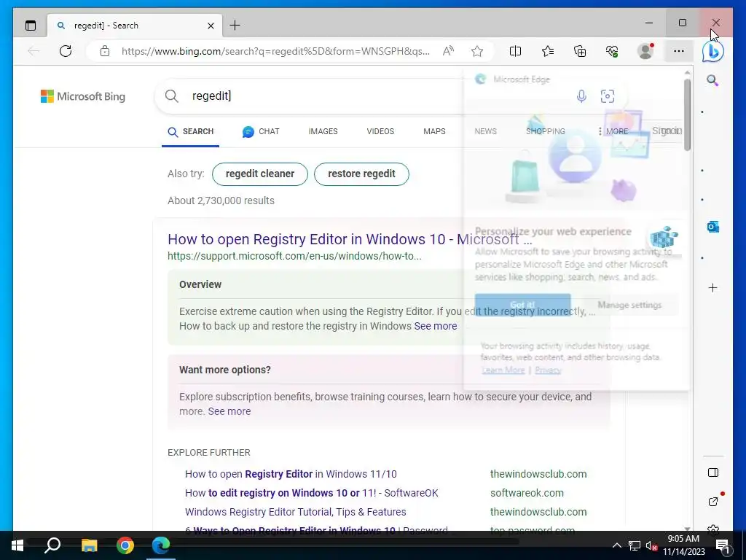Close the regedit] - Search tab
The width and height of the screenshot is (746, 560).
pyautogui.click(x=211, y=26)
